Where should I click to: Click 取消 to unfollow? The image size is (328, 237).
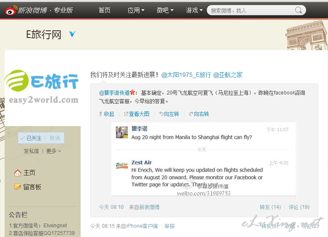pyautogui.click(x=55, y=138)
